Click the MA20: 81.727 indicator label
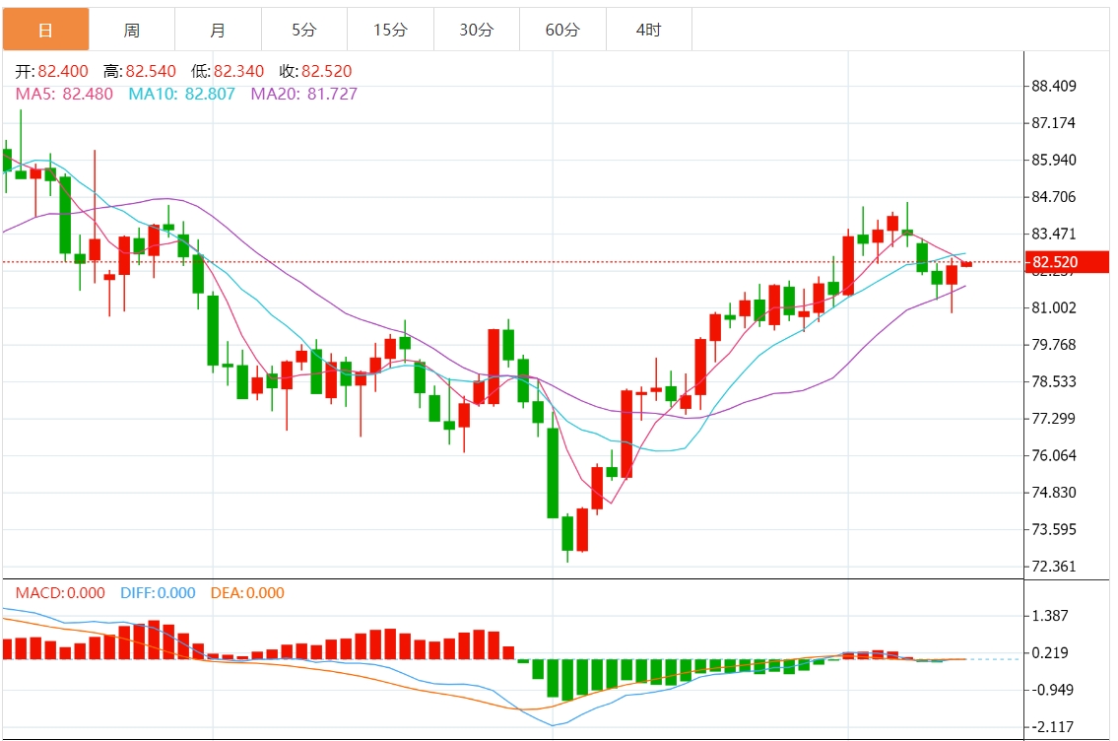Screen dimensions: 1118x741 (x=304, y=95)
